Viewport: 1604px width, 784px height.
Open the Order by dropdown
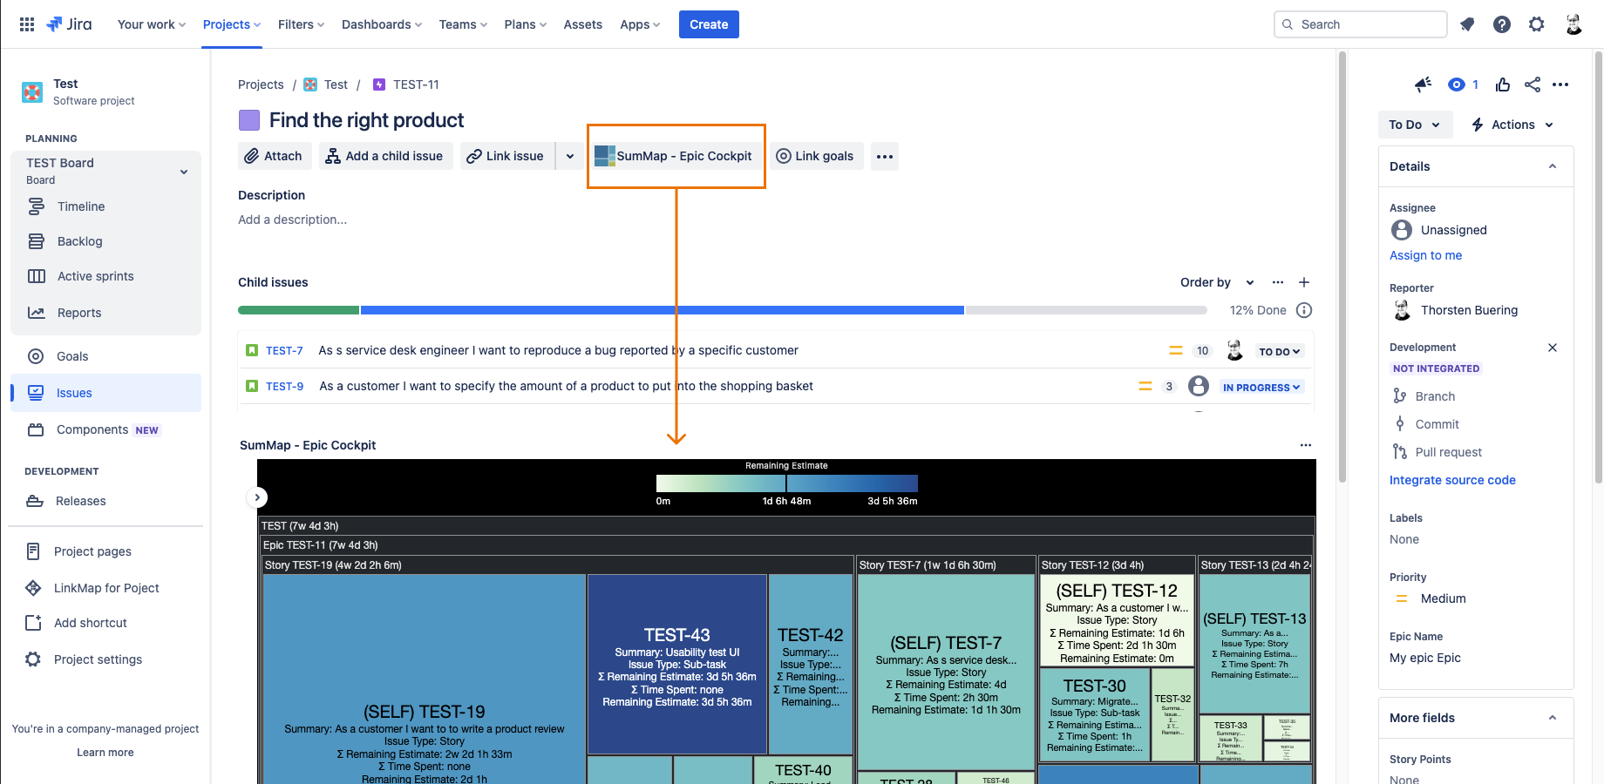(x=1217, y=282)
